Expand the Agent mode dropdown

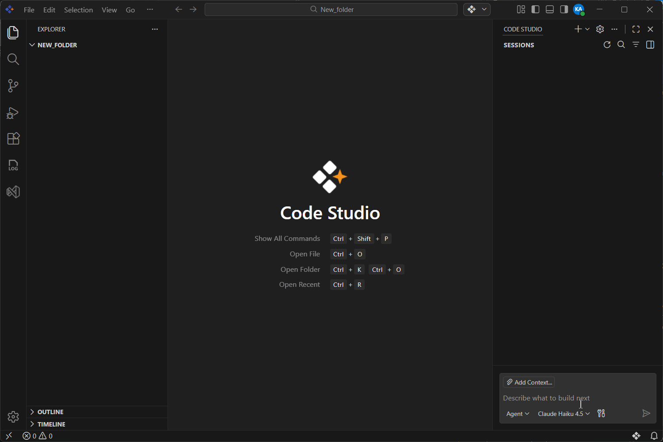coord(518,414)
